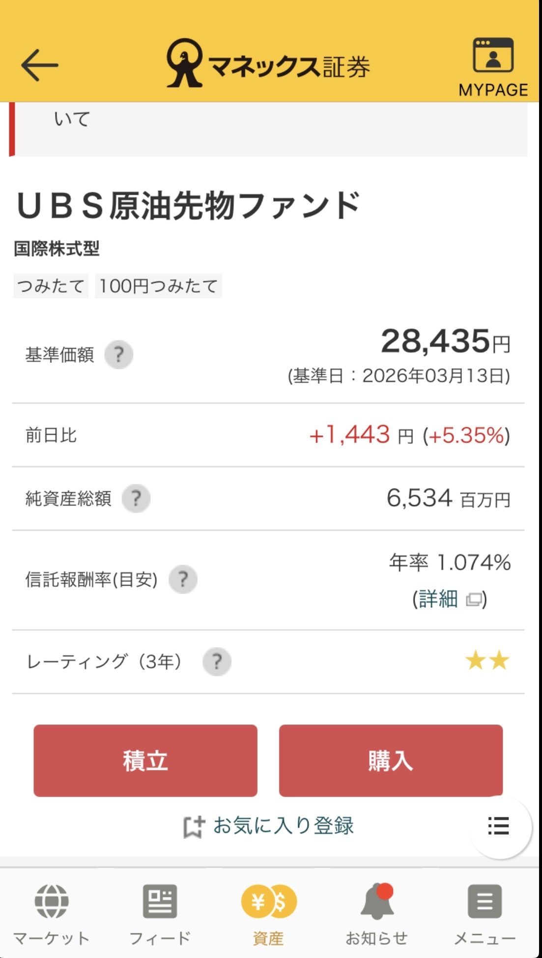This screenshot has height=958, width=542.
Task: Add fund via お気に入り登録
Action: click(268, 826)
